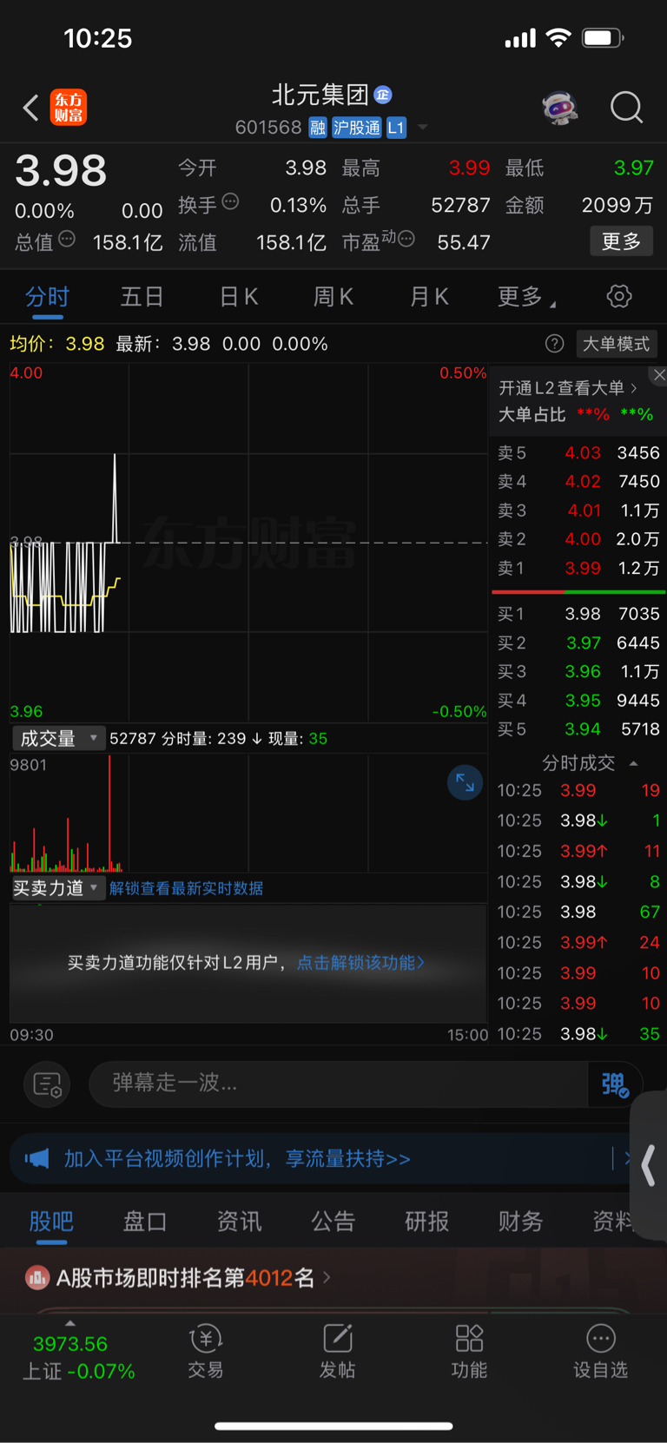Viewport: 667px width, 1443px height.
Task: Open side drawer arrow handle
Action: point(649,1165)
